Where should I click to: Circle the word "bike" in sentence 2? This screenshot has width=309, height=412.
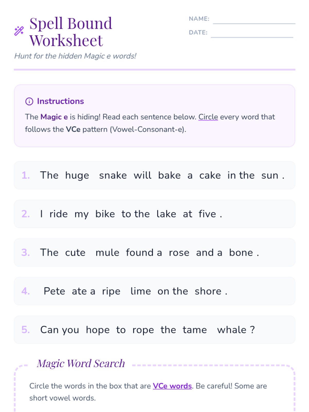[105, 214]
